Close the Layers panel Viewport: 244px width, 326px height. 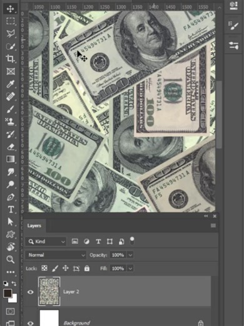tap(215, 216)
